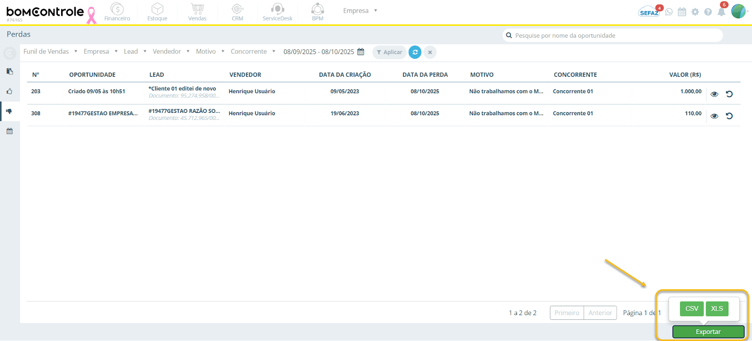Screen dimensions: 752x341
Task: Sort by the N° column header
Action: [x=36, y=75]
